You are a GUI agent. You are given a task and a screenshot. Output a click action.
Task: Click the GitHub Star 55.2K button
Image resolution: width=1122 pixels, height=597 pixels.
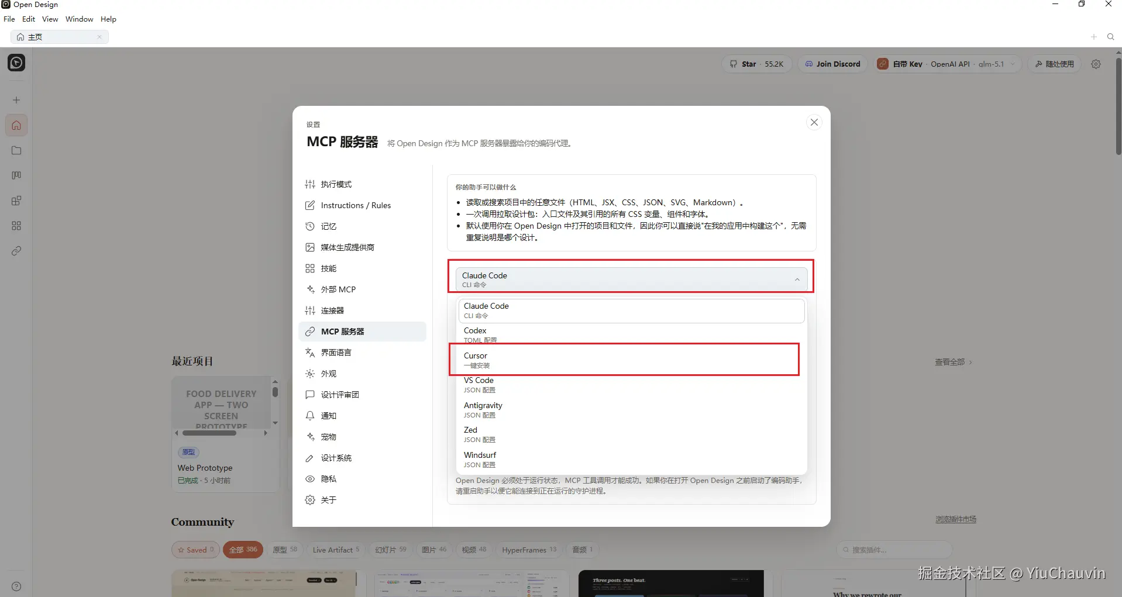756,64
